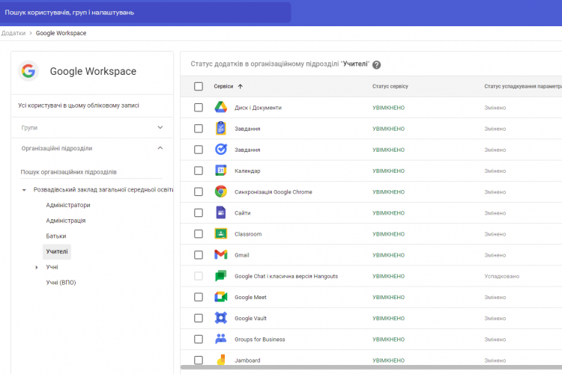Check the box for Календар
The width and height of the screenshot is (562, 374).
click(199, 171)
